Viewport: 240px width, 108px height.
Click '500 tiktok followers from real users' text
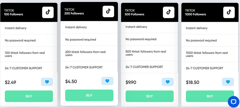click(146, 53)
